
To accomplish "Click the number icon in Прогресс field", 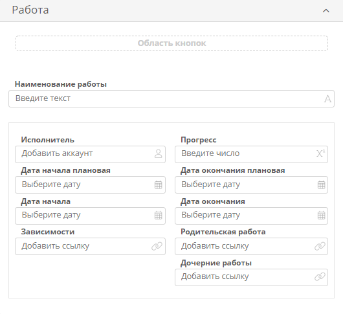I will tap(321, 153).
